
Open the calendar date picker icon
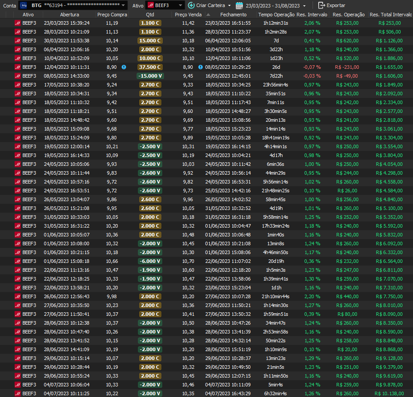pos(239,5)
